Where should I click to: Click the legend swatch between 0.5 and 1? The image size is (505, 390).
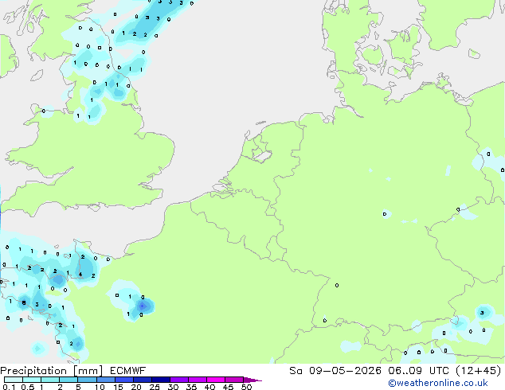click(x=32, y=380)
